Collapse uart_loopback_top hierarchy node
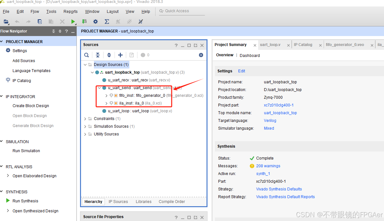384x221 pixels. point(92,72)
